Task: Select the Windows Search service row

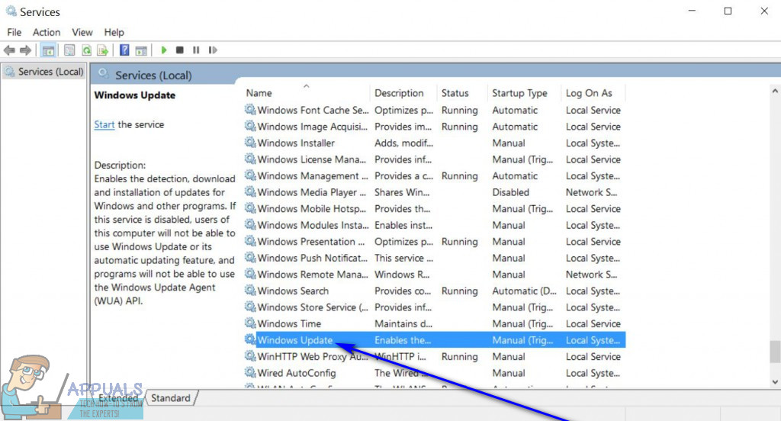Action: 293,291
